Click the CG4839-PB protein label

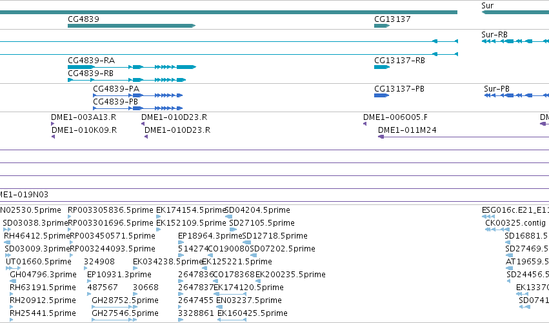point(115,102)
